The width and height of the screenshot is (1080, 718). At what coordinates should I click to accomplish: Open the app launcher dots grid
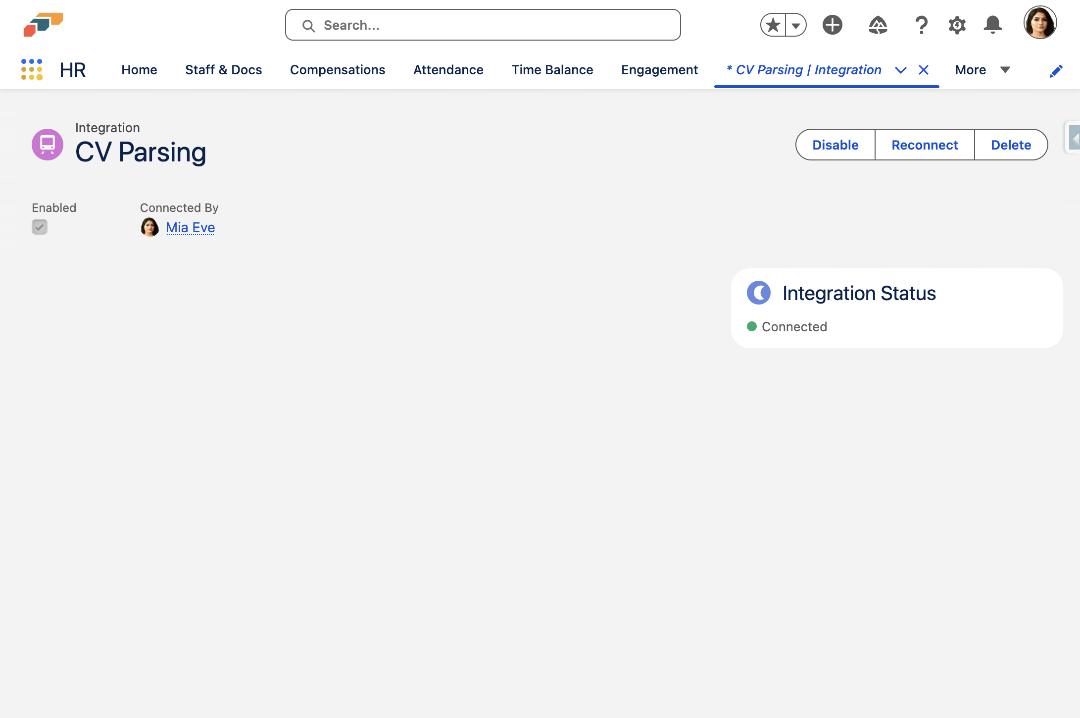pyautogui.click(x=32, y=70)
